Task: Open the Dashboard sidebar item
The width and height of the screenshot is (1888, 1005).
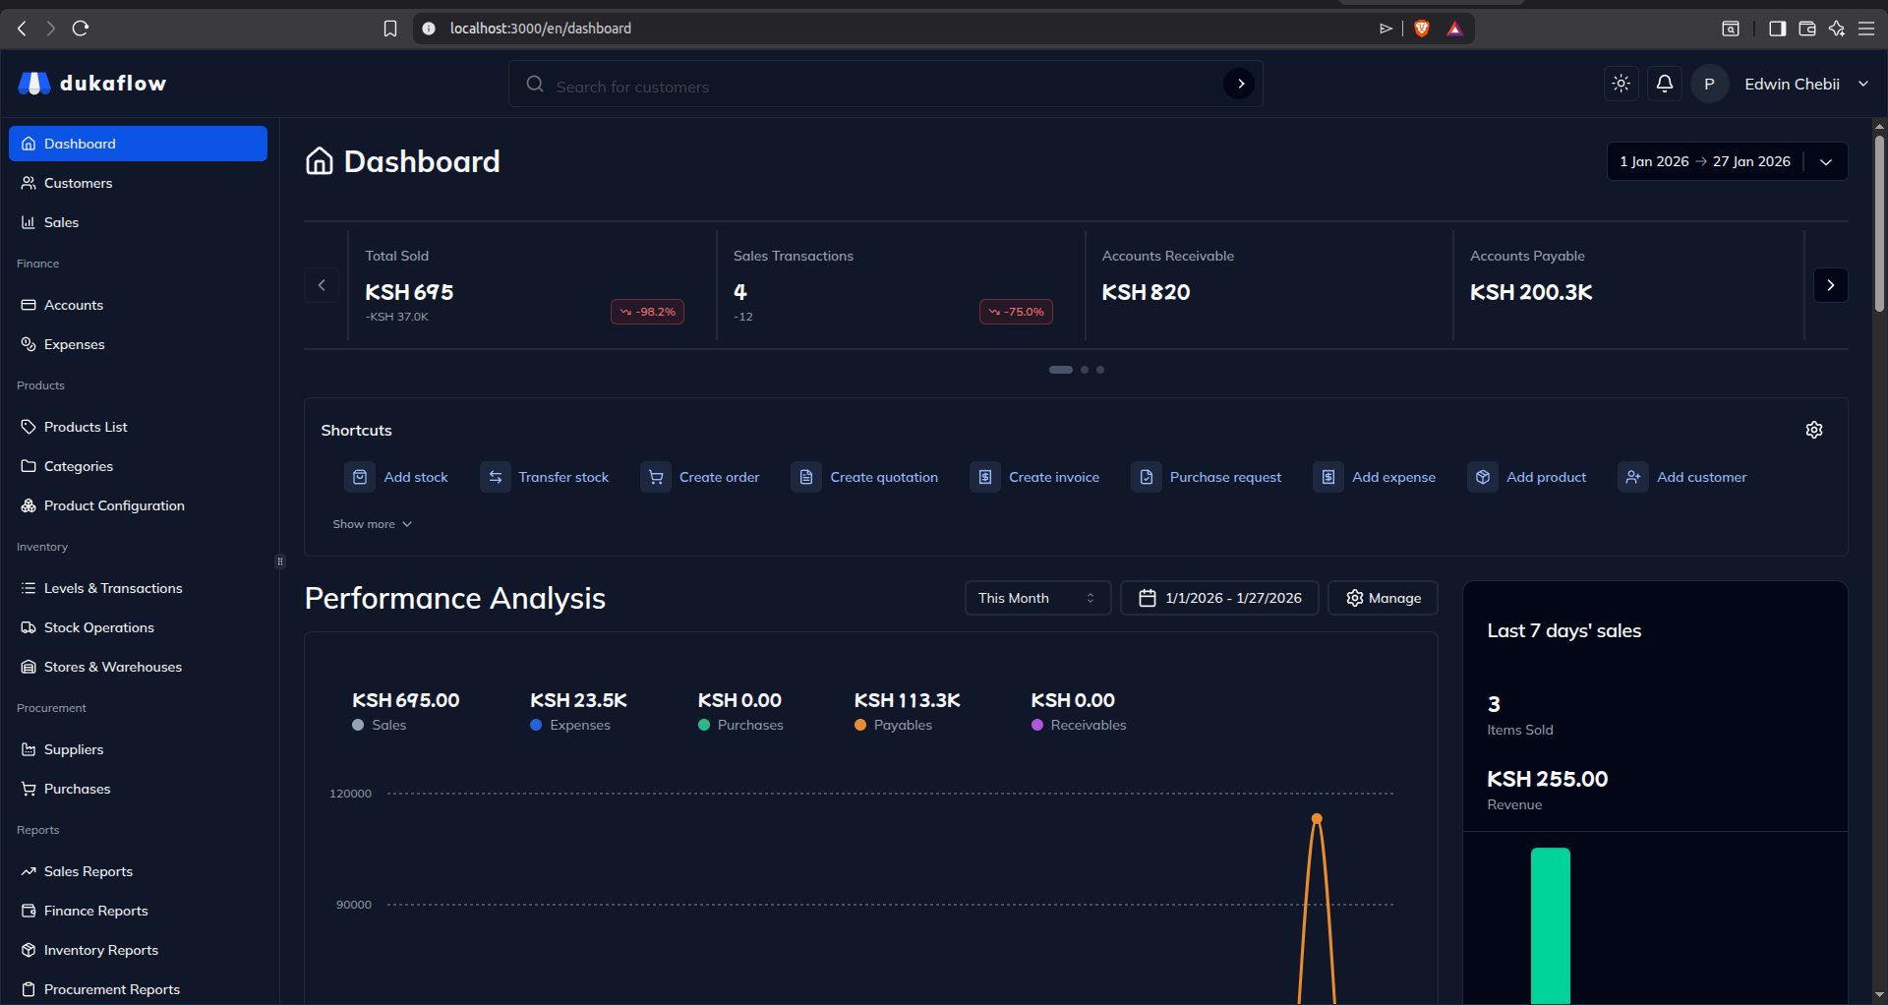Action: (139, 144)
